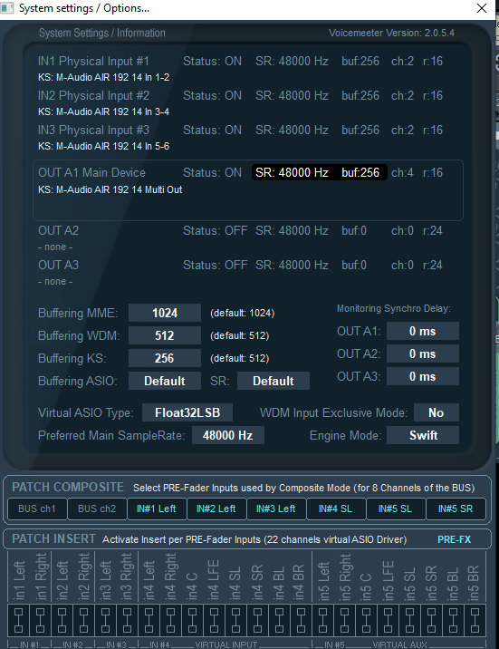This screenshot has height=649, width=499.
Task: Set OUT A1 monitoring synchro delay
Action: 423,331
